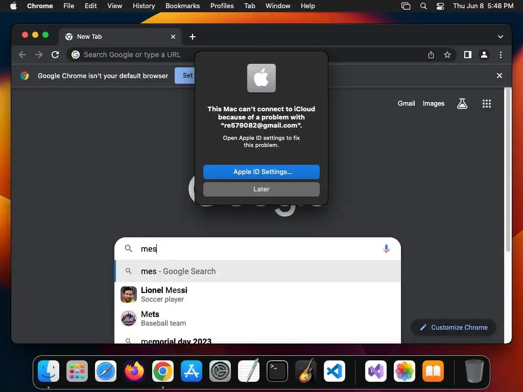Reload the page in Chrome
The height and width of the screenshot is (392, 523).
[55, 55]
